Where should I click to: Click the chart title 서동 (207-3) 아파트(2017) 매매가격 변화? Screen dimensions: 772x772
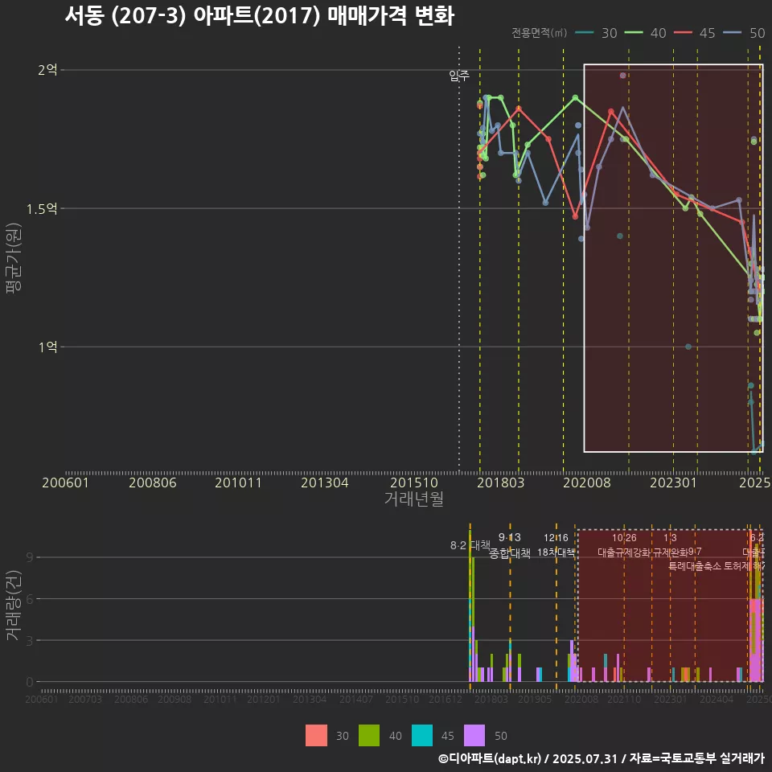tap(260, 16)
